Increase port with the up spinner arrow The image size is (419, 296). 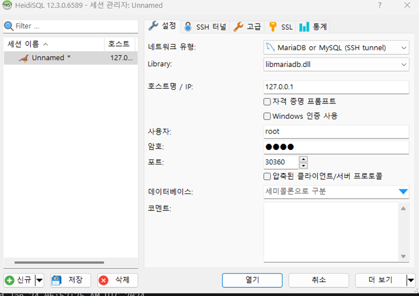303,159
